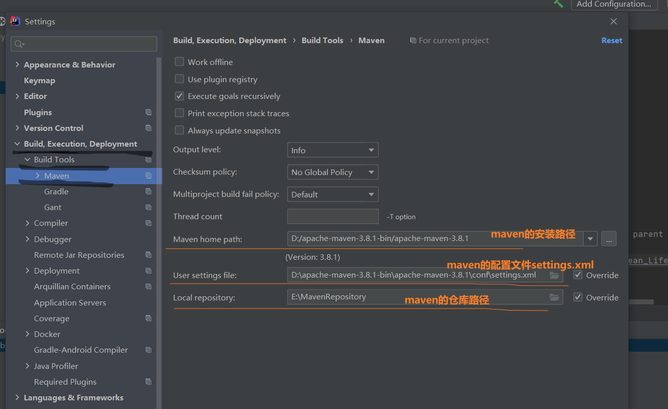Image resolution: width=668 pixels, height=409 pixels.
Task: Click the project-level icon for Required Plugins
Action: tap(148, 382)
